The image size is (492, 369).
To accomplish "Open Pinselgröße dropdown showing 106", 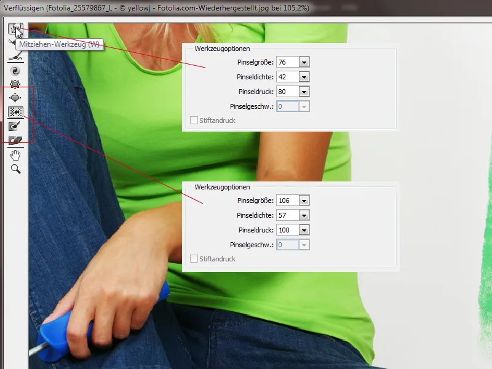I will click(x=304, y=200).
